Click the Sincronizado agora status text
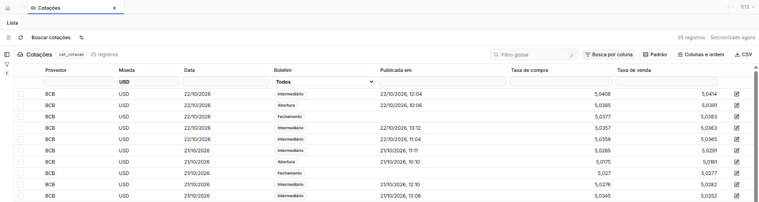 (x=733, y=38)
